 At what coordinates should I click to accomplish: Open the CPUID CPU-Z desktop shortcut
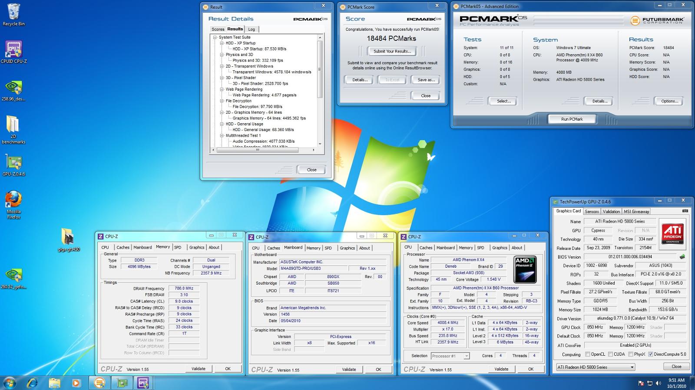click(x=13, y=52)
